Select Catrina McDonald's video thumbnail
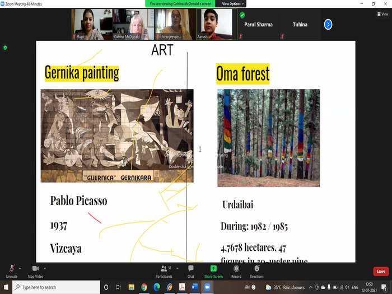Image resolution: width=392 pixels, height=294 pixels. click(133, 24)
